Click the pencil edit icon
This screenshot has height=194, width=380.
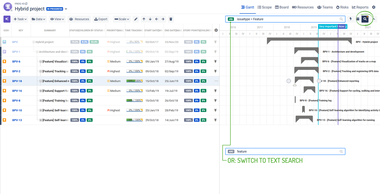tap(136, 19)
